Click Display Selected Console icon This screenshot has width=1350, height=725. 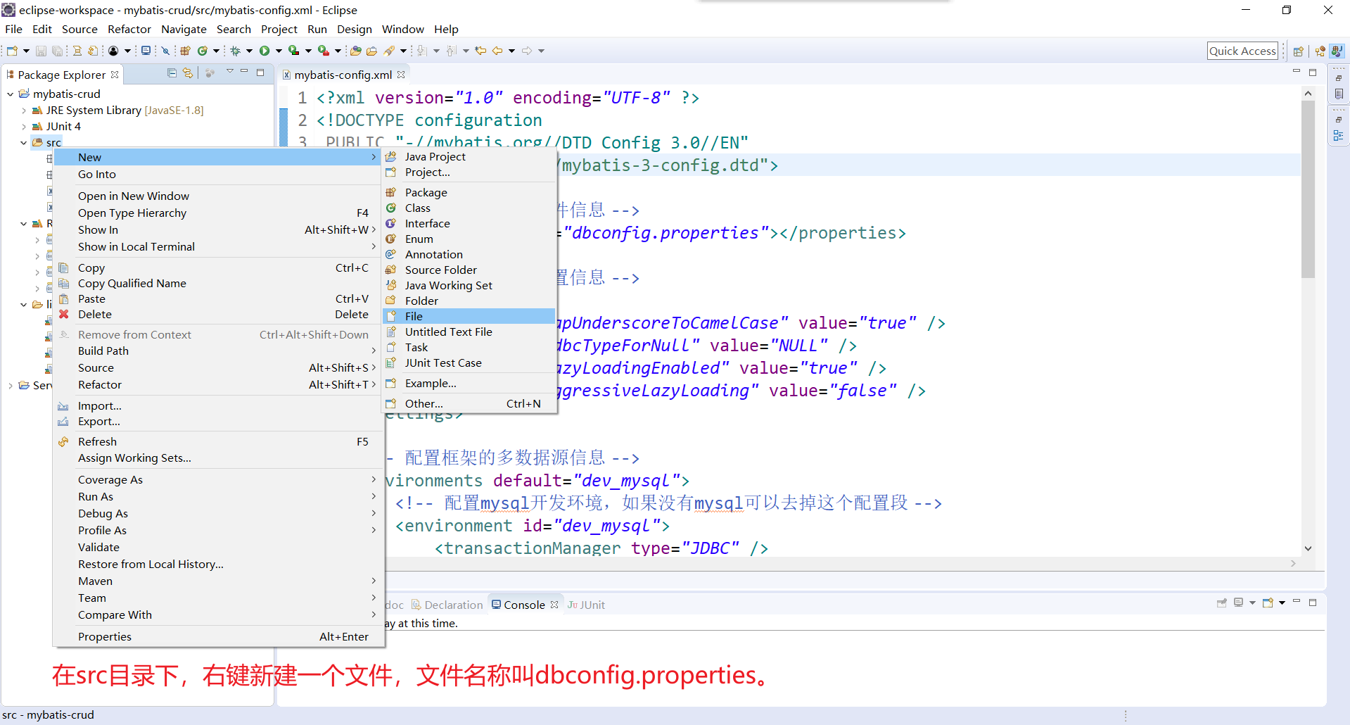point(1238,602)
